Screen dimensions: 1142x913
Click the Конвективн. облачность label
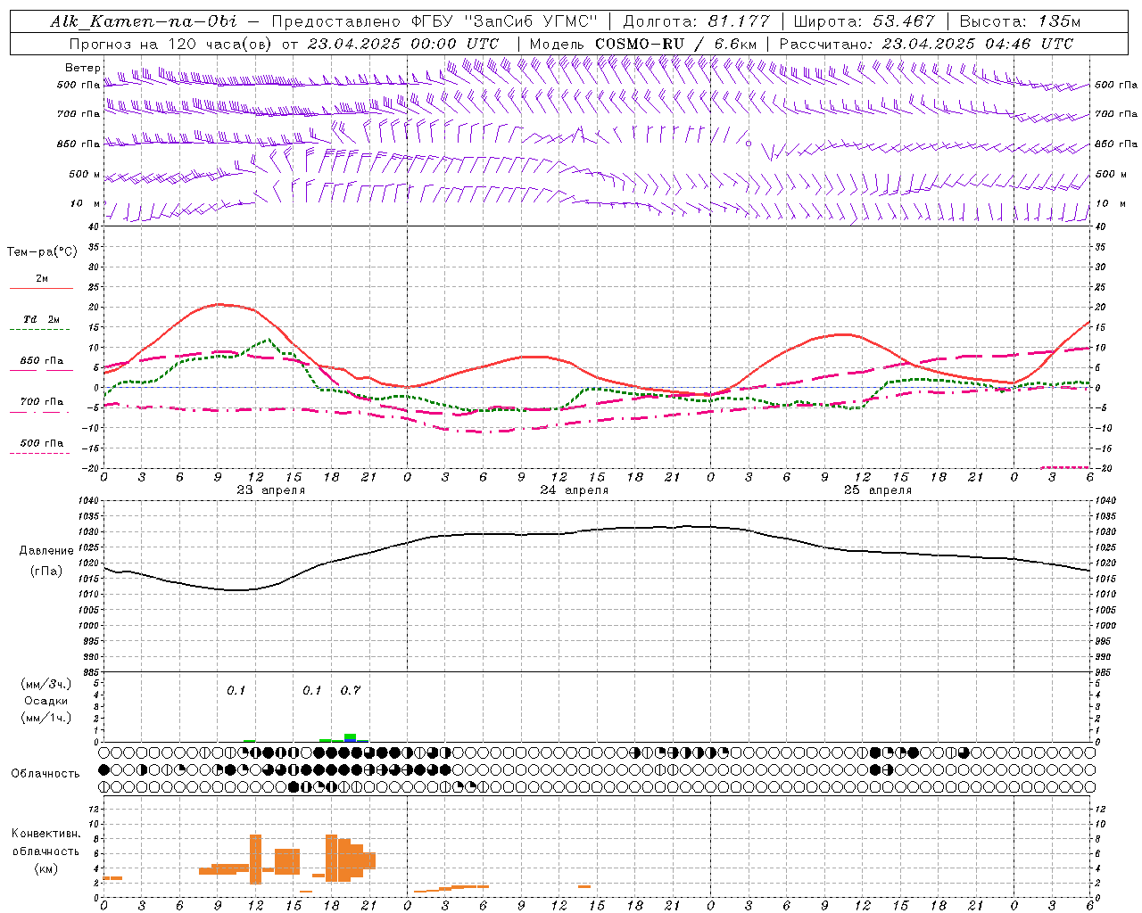(x=46, y=842)
